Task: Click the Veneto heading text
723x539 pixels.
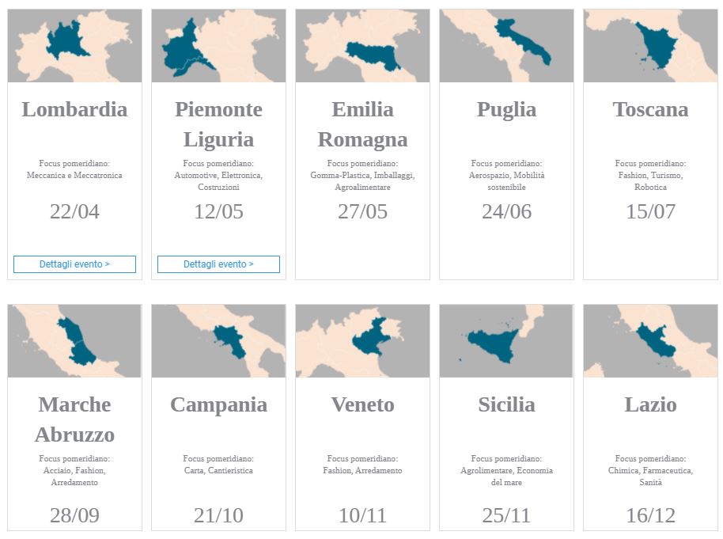Action: 362,404
